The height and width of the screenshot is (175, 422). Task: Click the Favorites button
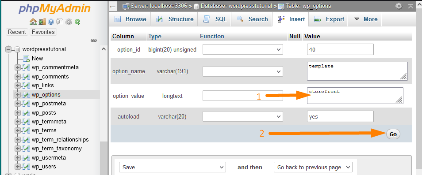(43, 32)
